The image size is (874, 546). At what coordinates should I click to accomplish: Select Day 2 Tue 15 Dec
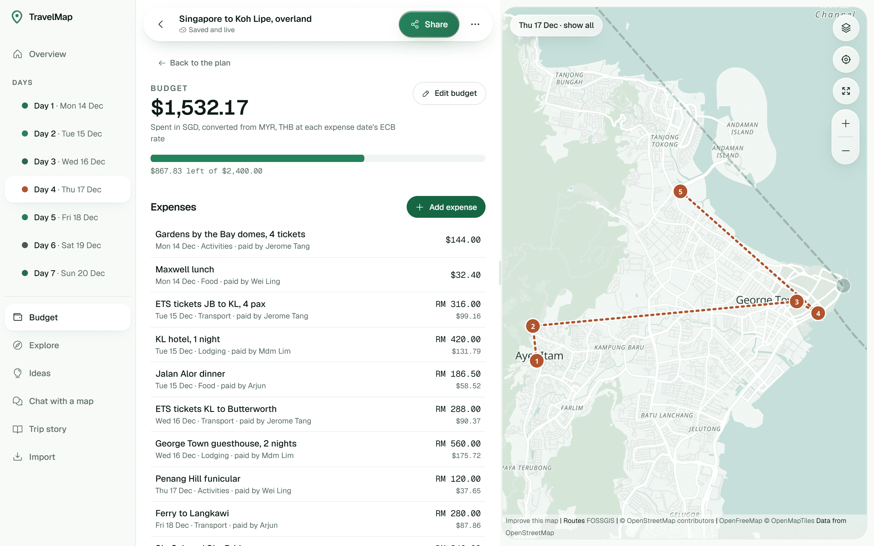click(x=68, y=133)
